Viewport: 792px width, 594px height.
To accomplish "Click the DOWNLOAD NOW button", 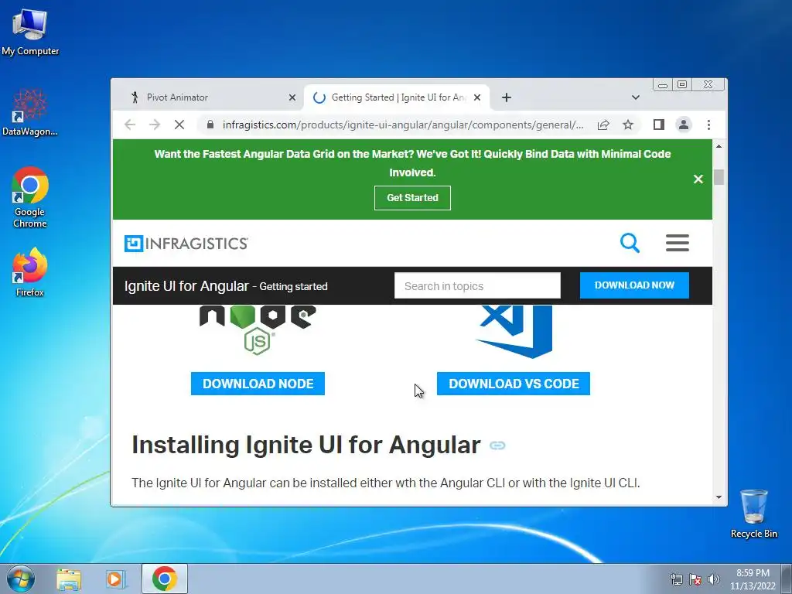I will coord(634,285).
